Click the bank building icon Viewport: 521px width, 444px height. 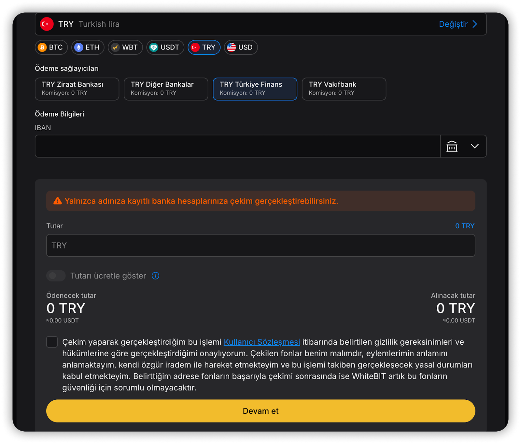[452, 146]
